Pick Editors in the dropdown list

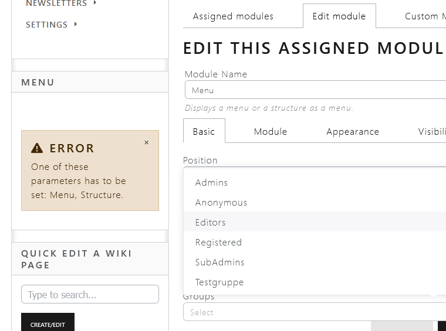click(x=315, y=222)
